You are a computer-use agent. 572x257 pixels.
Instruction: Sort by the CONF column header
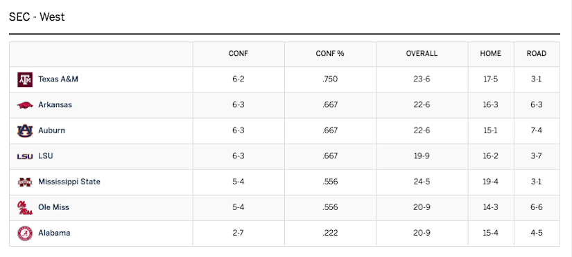[x=239, y=54]
